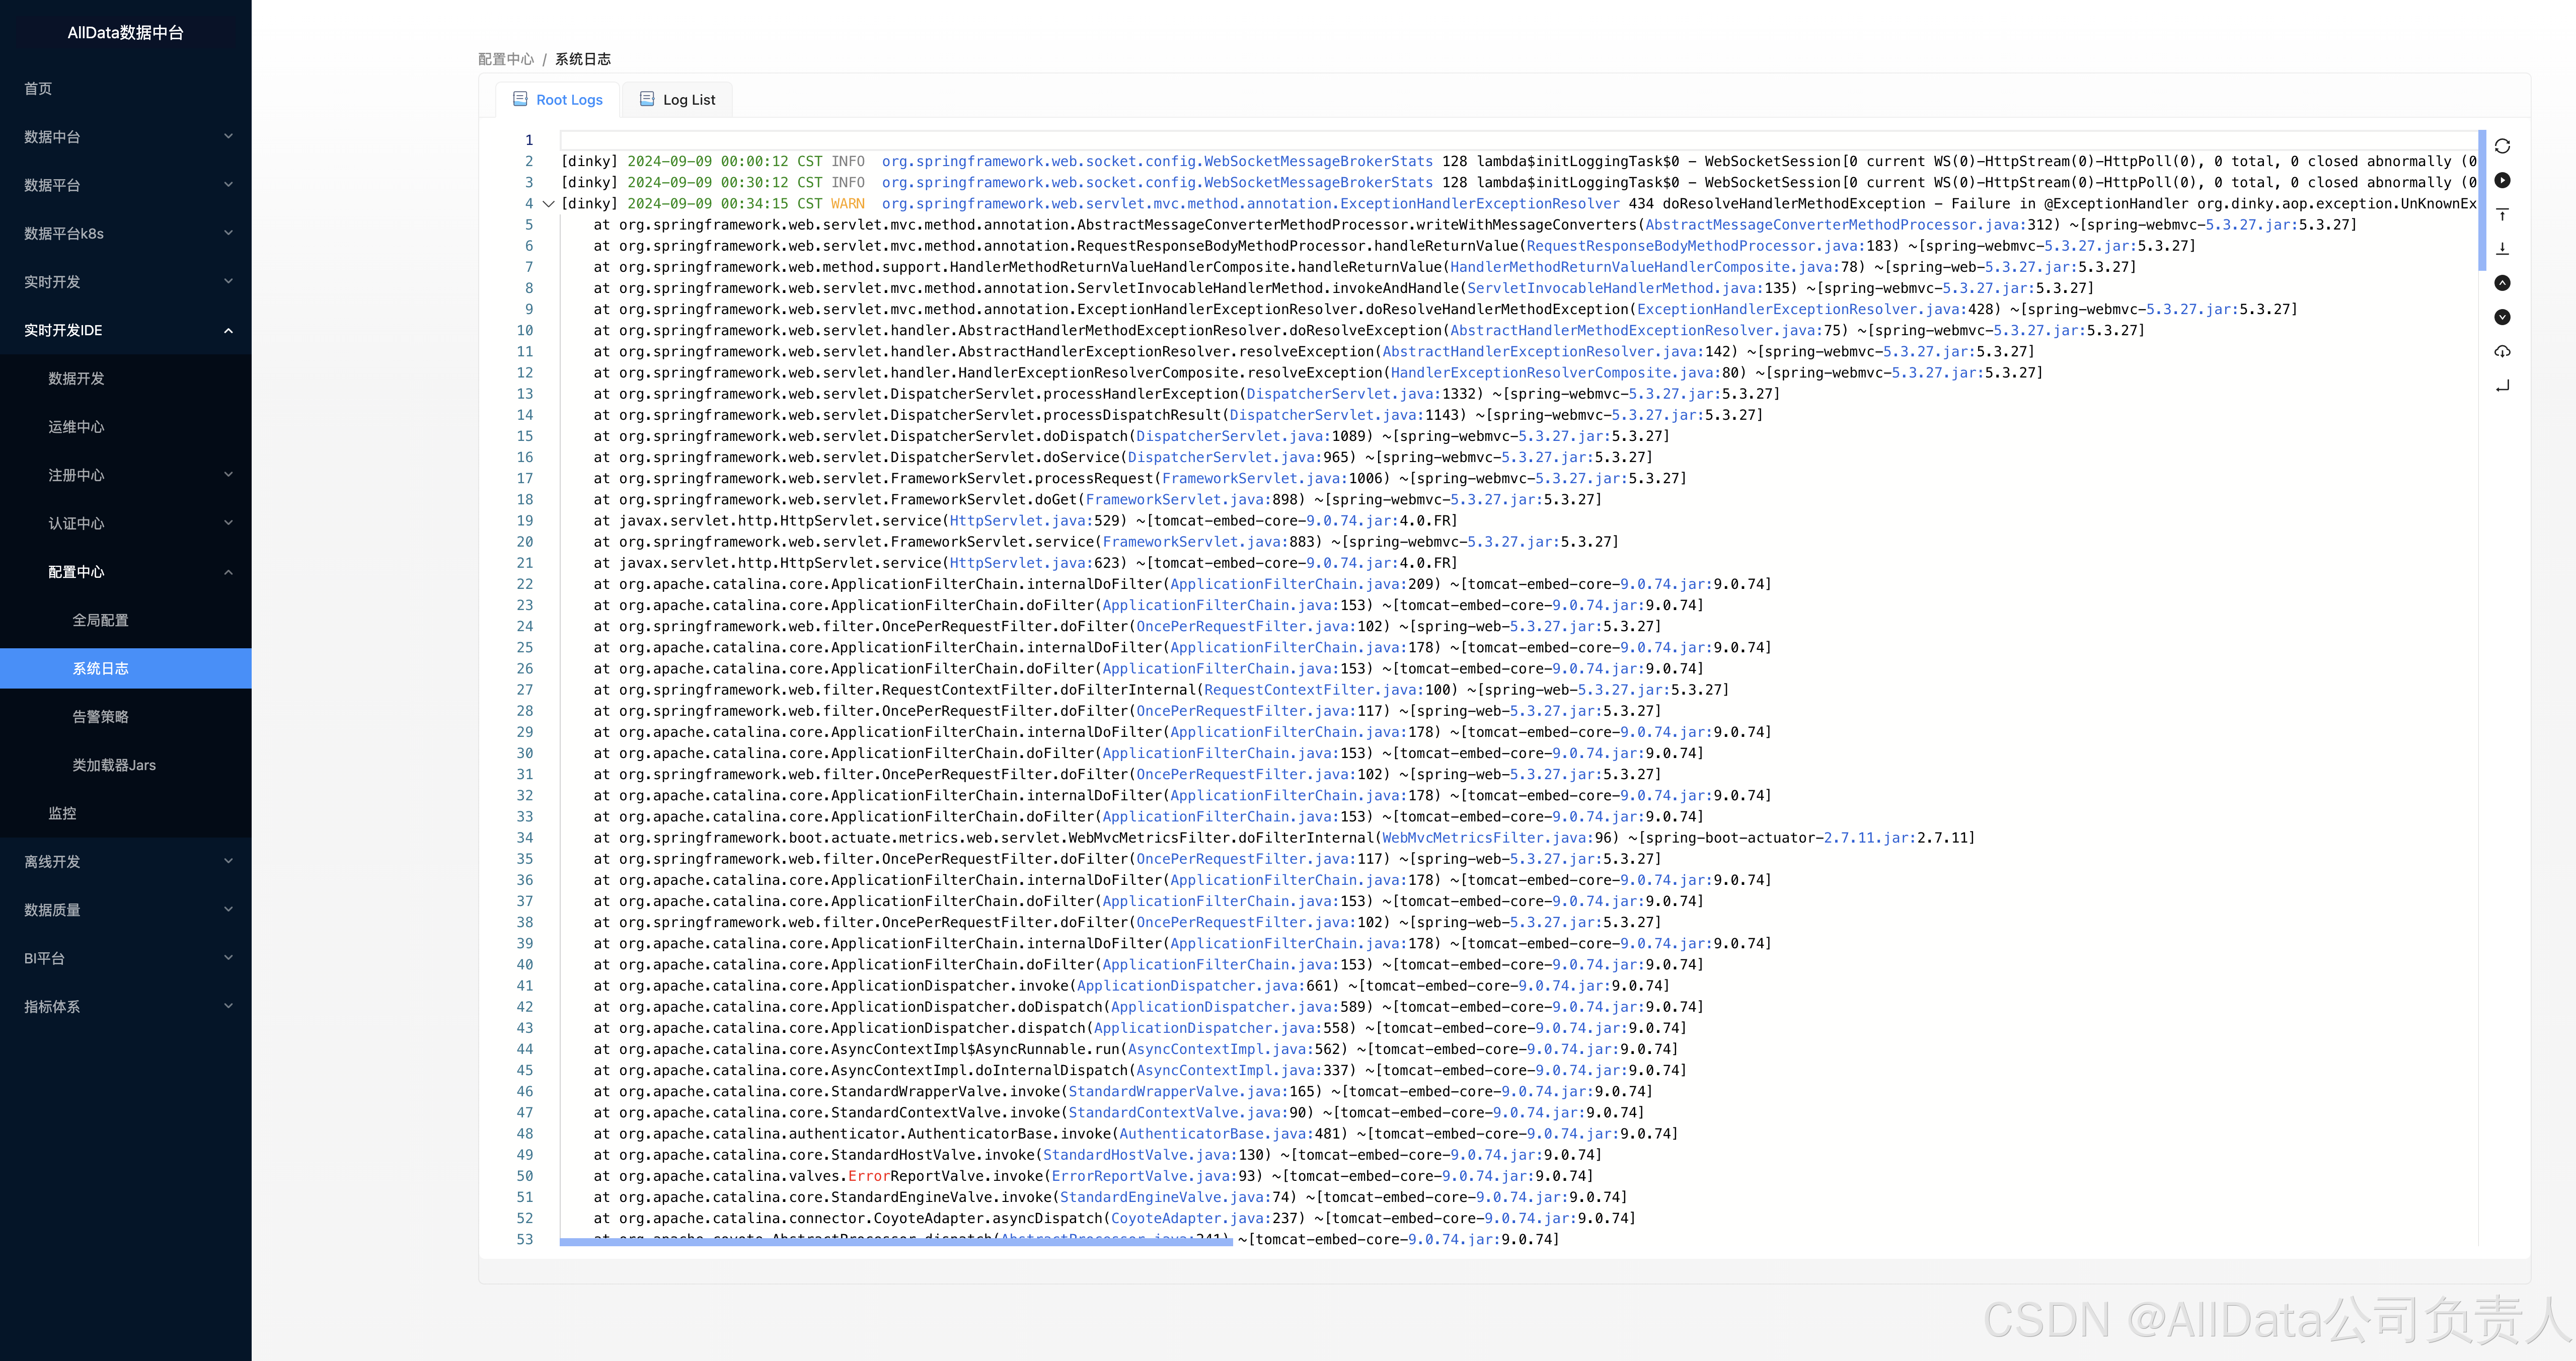Viewport: 2576px width, 1361px height.
Task: Click the vertical scrollbar thumb of log editor
Action: click(x=2481, y=200)
